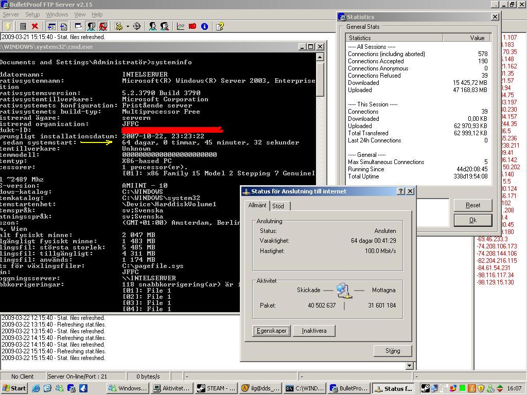Click the red-crossed blocked users toolbar icon
Screen dimensions: 527x395
click(103, 26)
